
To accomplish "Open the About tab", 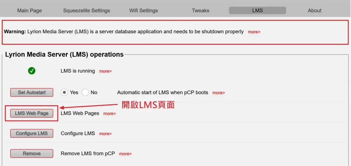I will [x=314, y=11].
